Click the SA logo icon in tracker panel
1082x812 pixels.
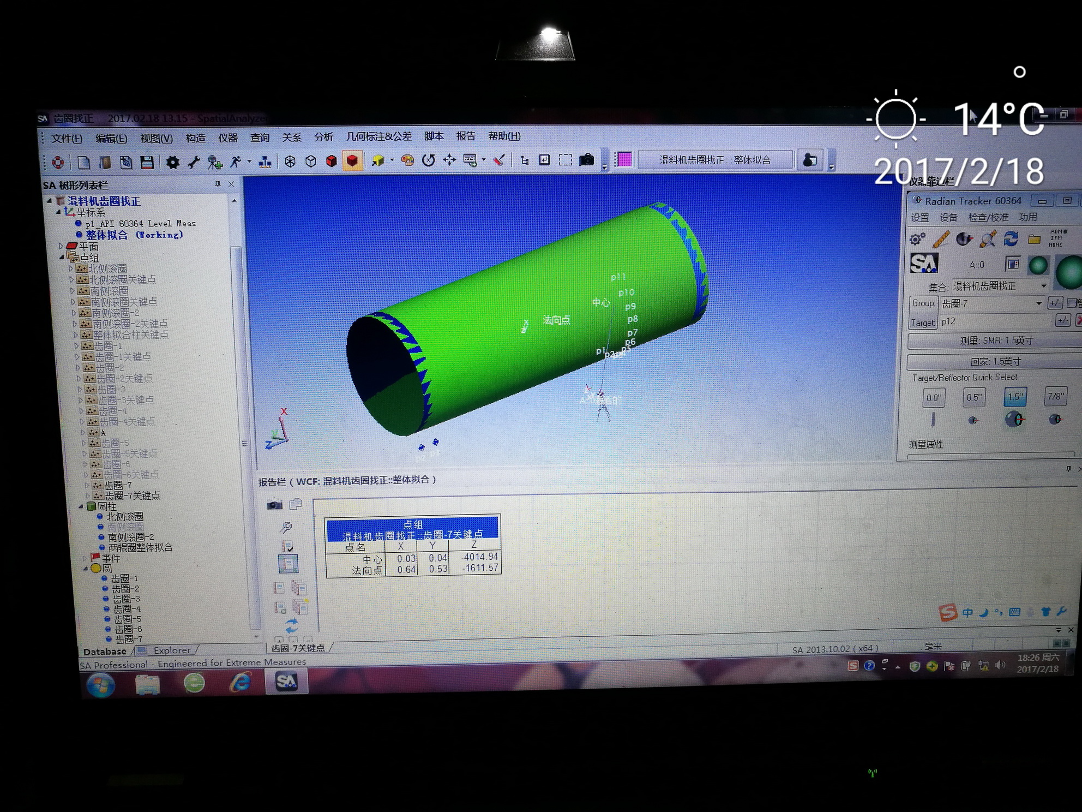pyautogui.click(x=924, y=264)
